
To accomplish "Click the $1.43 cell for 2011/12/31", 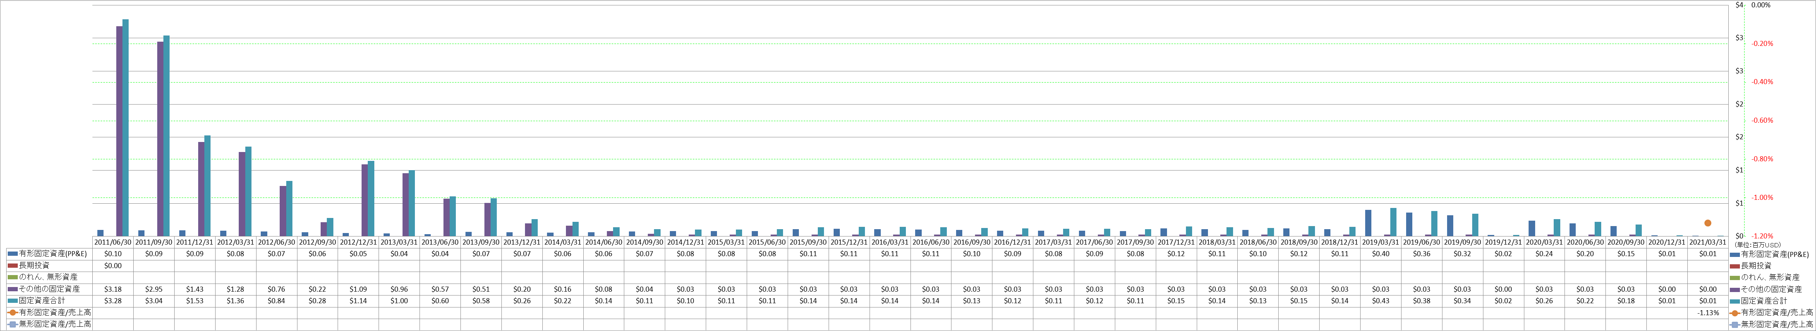I will [x=195, y=289].
